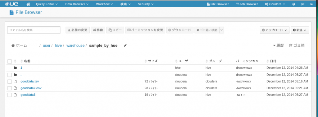Open the 新規 dropdown
Screen dimensions: 318x117
click(300, 30)
